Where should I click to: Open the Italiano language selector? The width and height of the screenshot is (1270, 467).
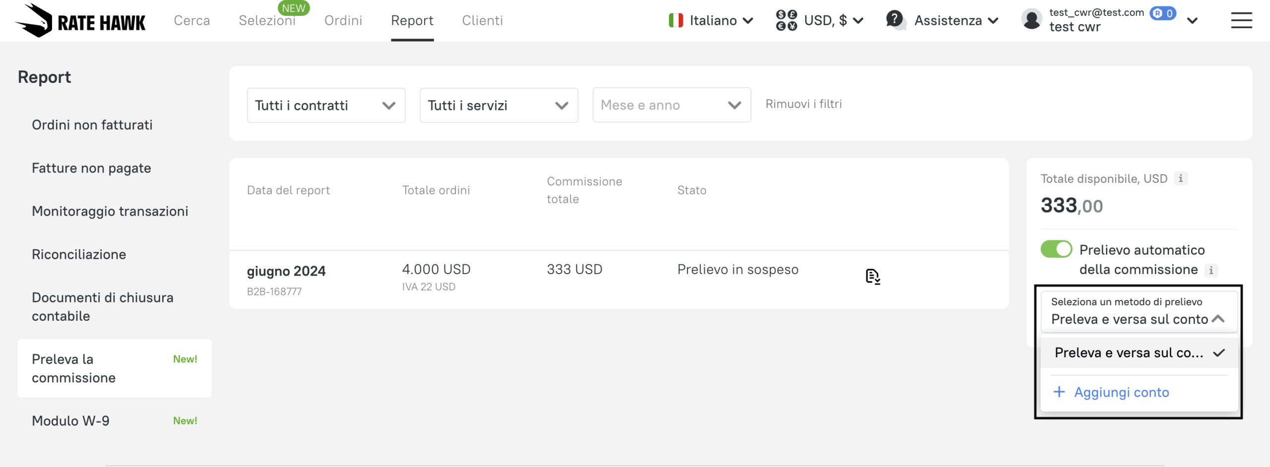point(711,21)
